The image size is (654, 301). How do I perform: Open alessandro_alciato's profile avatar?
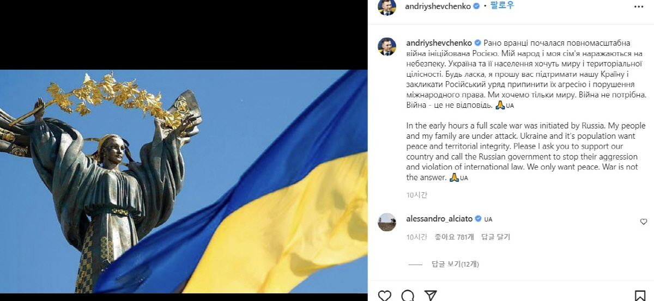point(387,222)
